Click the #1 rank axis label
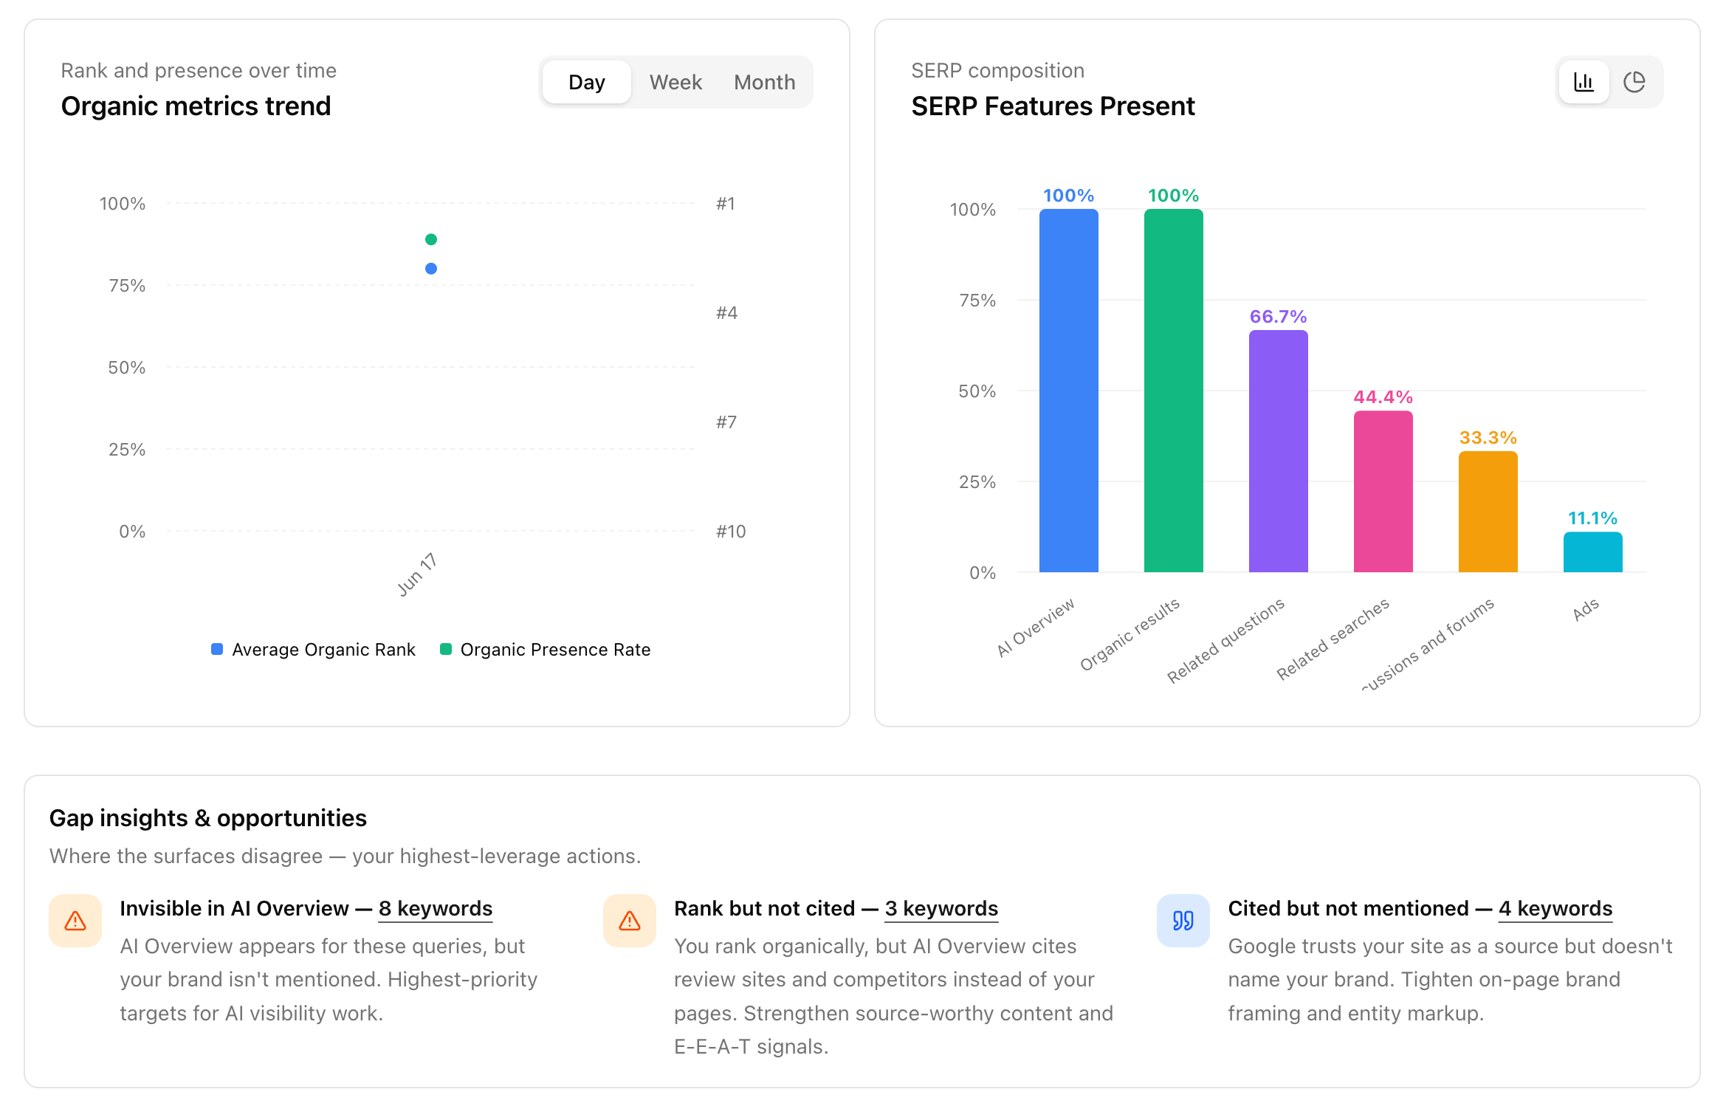Screen dimensions: 1726x1109 point(726,204)
